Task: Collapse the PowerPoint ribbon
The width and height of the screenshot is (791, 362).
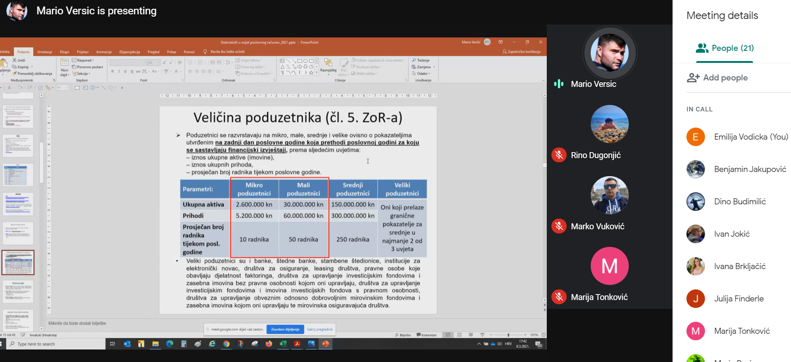Action: [543, 80]
